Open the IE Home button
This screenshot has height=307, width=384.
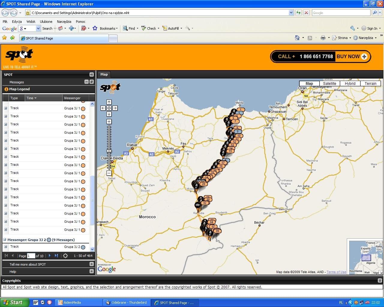click(297, 38)
